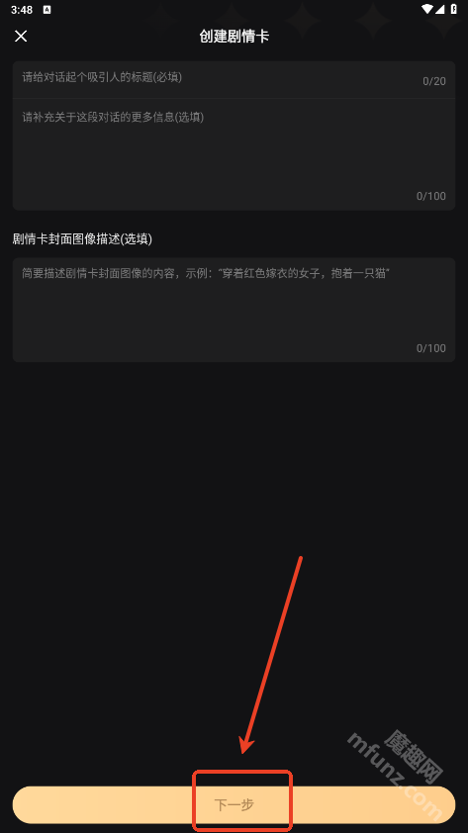The height and width of the screenshot is (833, 468).
Task: Tap the boxed A keyboard icon in the status bar
Action: [x=47, y=10]
